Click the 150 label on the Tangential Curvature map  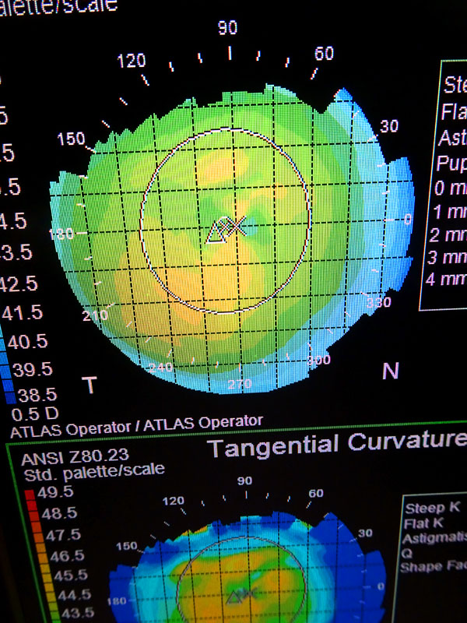tap(127, 546)
